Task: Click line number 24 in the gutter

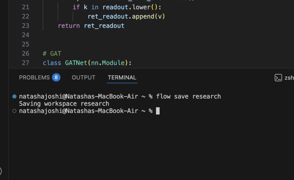Action: pos(26,35)
